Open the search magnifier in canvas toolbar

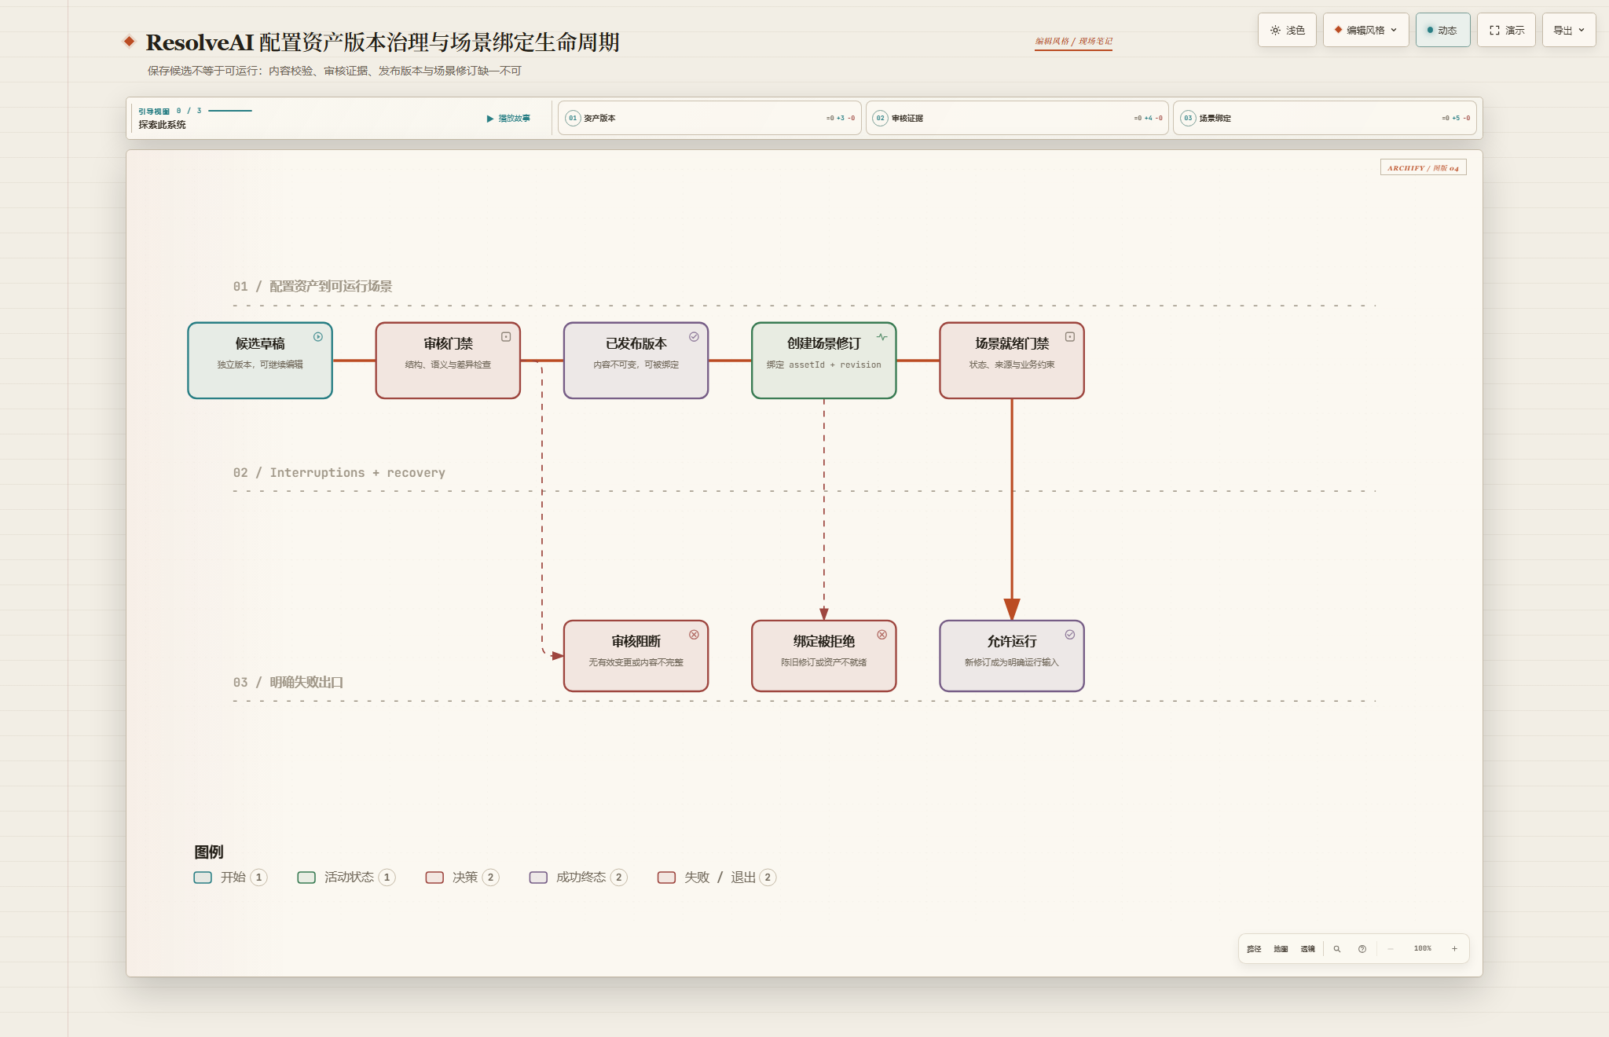[1336, 949]
